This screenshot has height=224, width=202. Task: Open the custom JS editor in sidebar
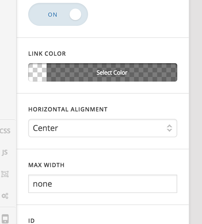5,152
